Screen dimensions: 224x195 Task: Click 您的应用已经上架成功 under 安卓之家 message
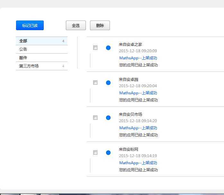[x=139, y=65]
